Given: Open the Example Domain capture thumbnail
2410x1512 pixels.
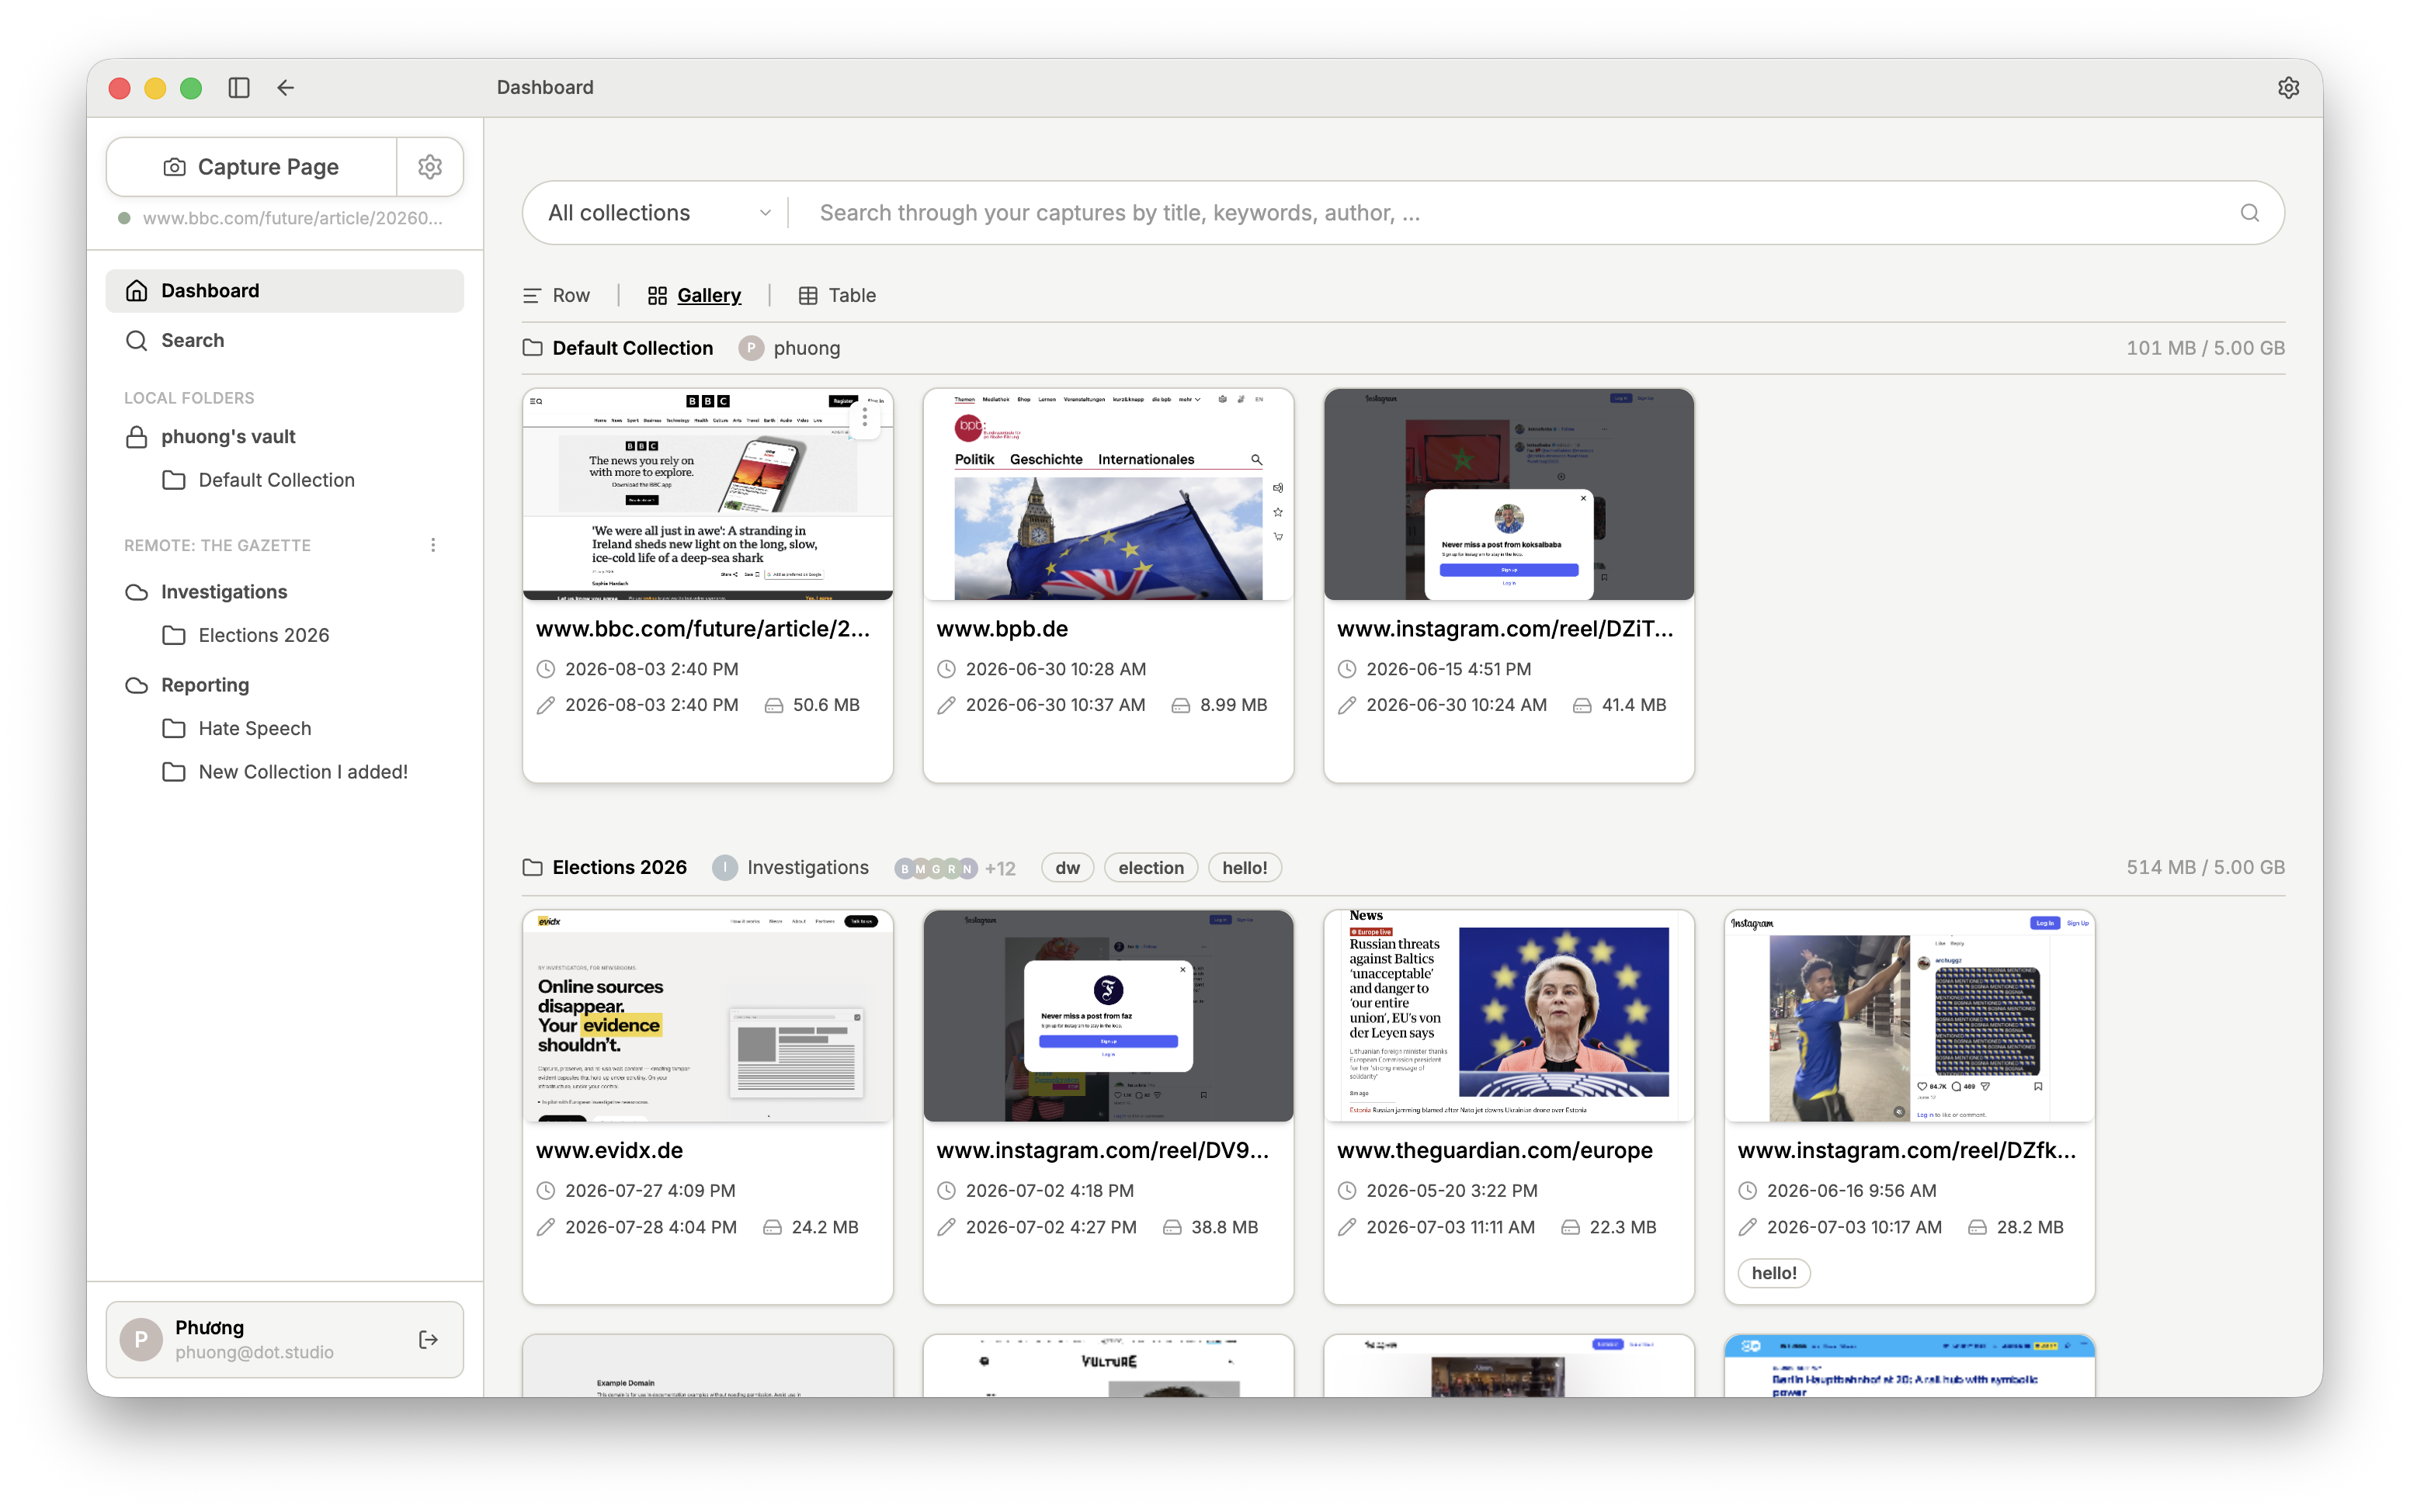Looking at the screenshot, I should (x=707, y=1366).
